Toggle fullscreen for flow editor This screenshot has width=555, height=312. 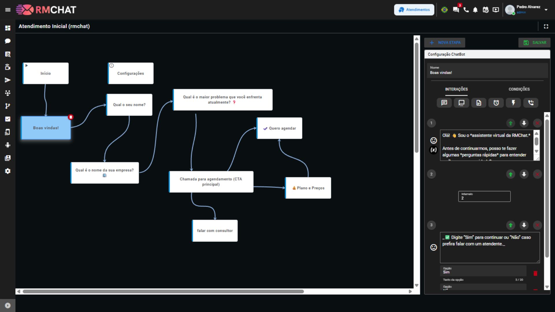coord(546,26)
